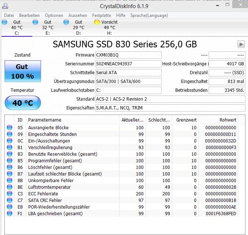Click the 40 °C temperature button
This screenshot has width=248, height=235.
click(23, 103)
